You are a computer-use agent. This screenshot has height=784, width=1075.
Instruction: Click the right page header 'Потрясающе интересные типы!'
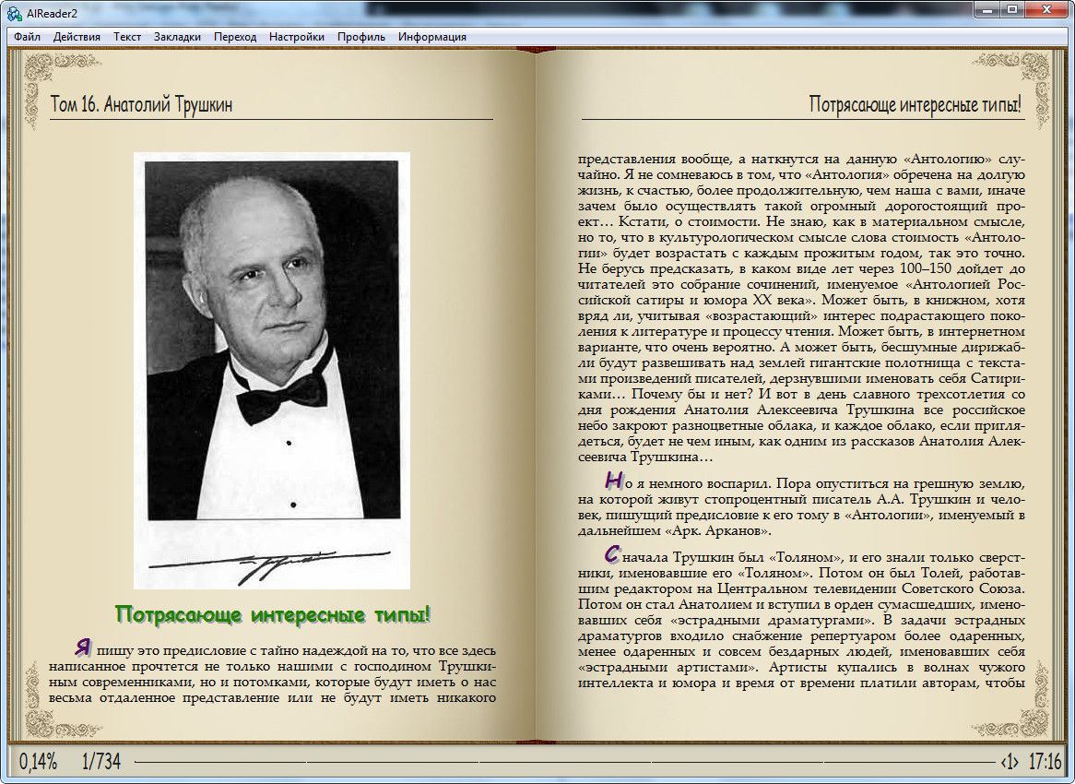click(x=916, y=104)
